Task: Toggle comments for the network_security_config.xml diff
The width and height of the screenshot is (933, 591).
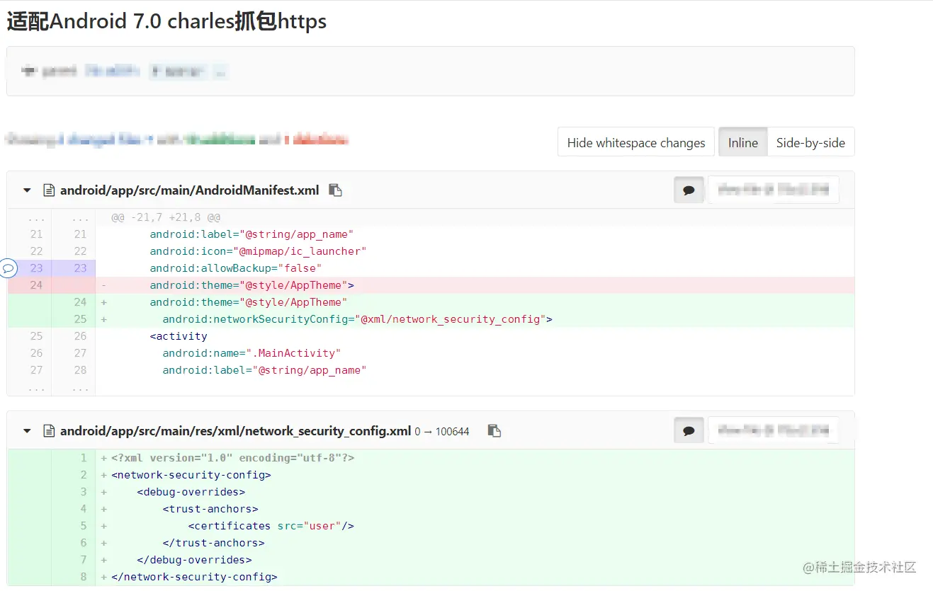Action: [x=689, y=431]
